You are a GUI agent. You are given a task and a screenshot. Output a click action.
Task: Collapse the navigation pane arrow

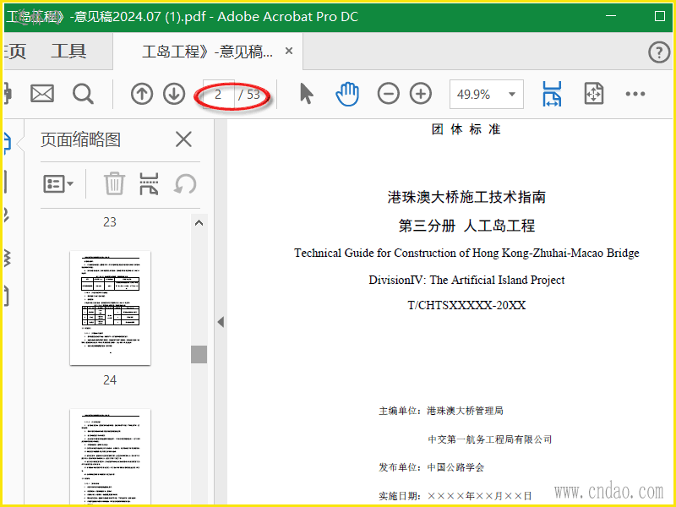(221, 322)
